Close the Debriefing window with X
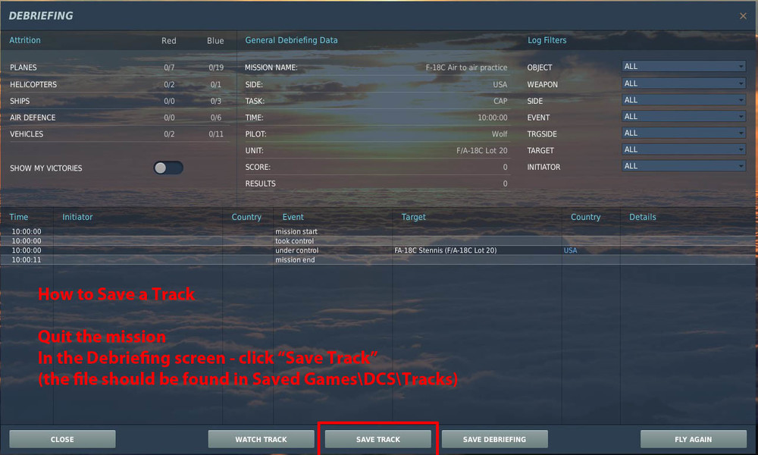Image resolution: width=758 pixels, height=455 pixels. 743,16
